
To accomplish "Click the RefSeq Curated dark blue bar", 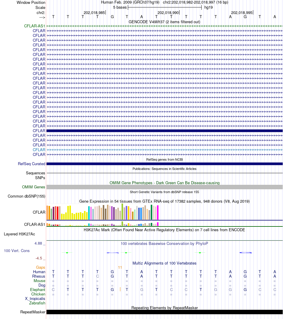I will coord(164,164).
